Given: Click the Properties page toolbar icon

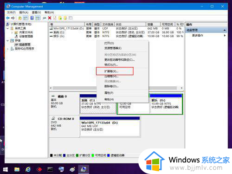Looking at the screenshot, I should [x=55, y=18].
